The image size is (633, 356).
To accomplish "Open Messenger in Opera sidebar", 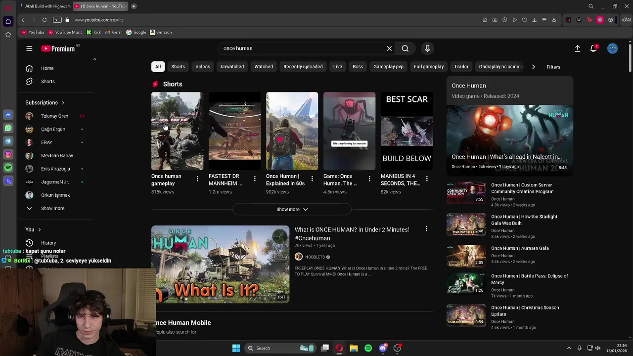I will pyautogui.click(x=8, y=115).
